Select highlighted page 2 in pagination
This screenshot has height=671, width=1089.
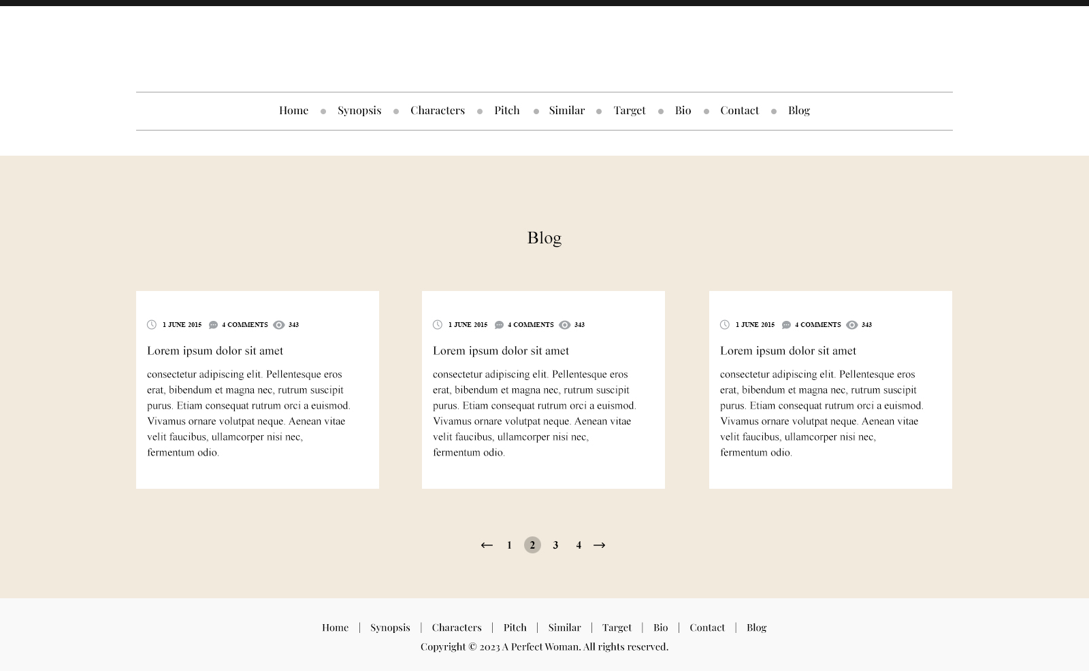click(532, 545)
